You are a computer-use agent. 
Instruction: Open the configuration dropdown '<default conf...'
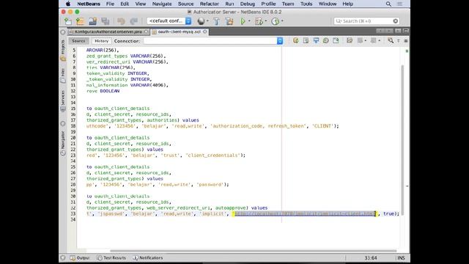point(169,21)
